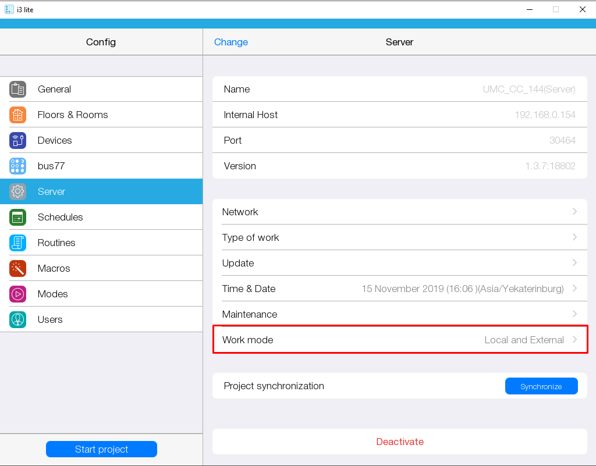This screenshot has width=596, height=466.
Task: Open Time & Date settings
Action: [399, 289]
